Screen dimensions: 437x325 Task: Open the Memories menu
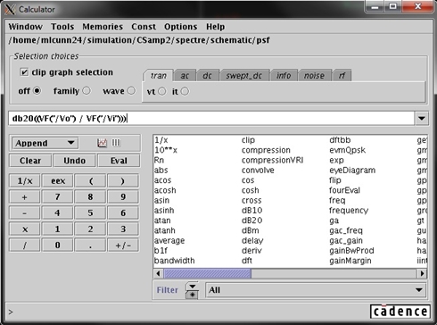[103, 27]
